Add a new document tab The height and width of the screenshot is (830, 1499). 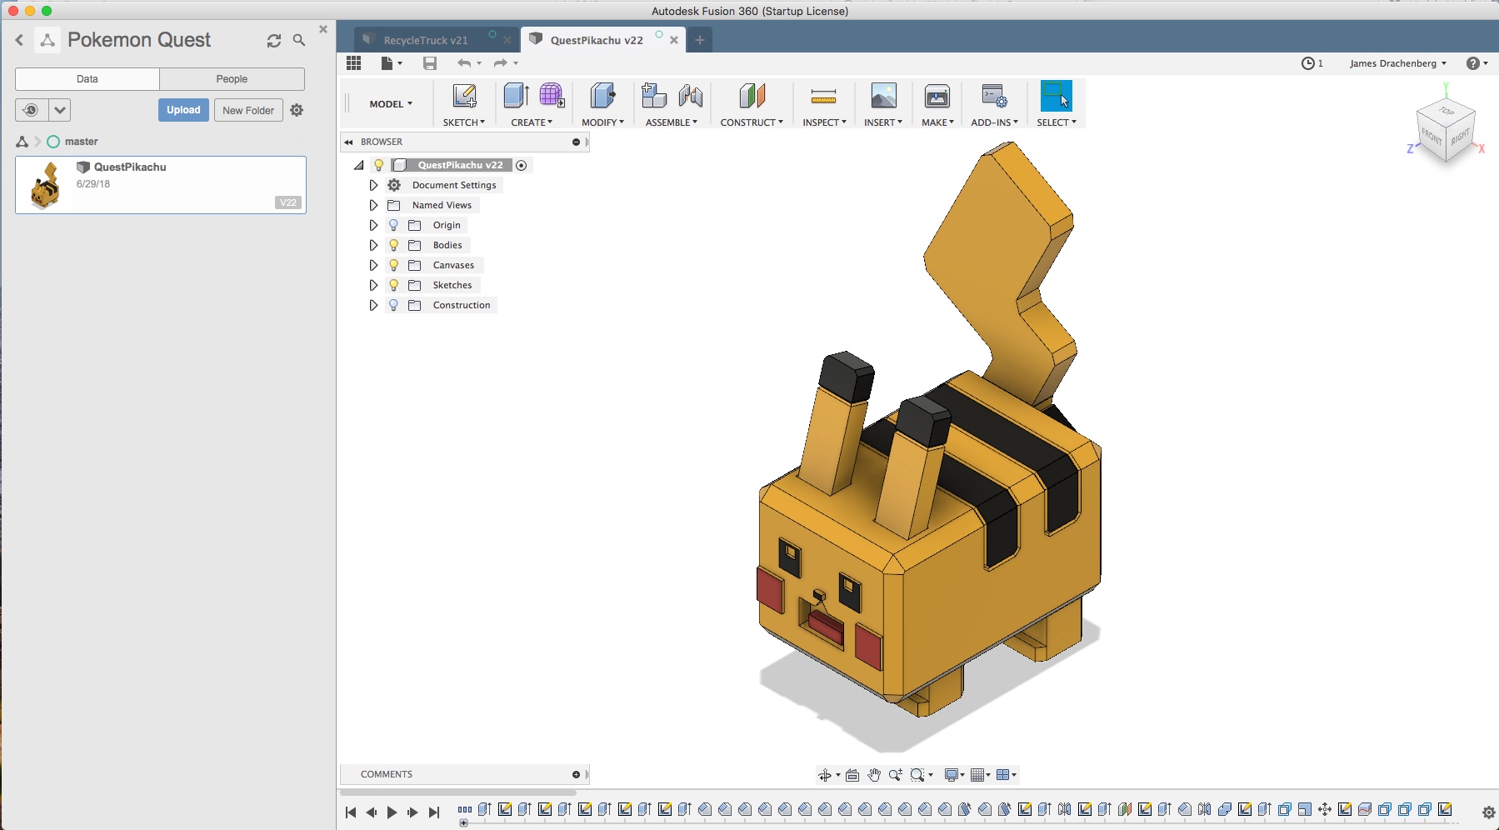(x=700, y=40)
